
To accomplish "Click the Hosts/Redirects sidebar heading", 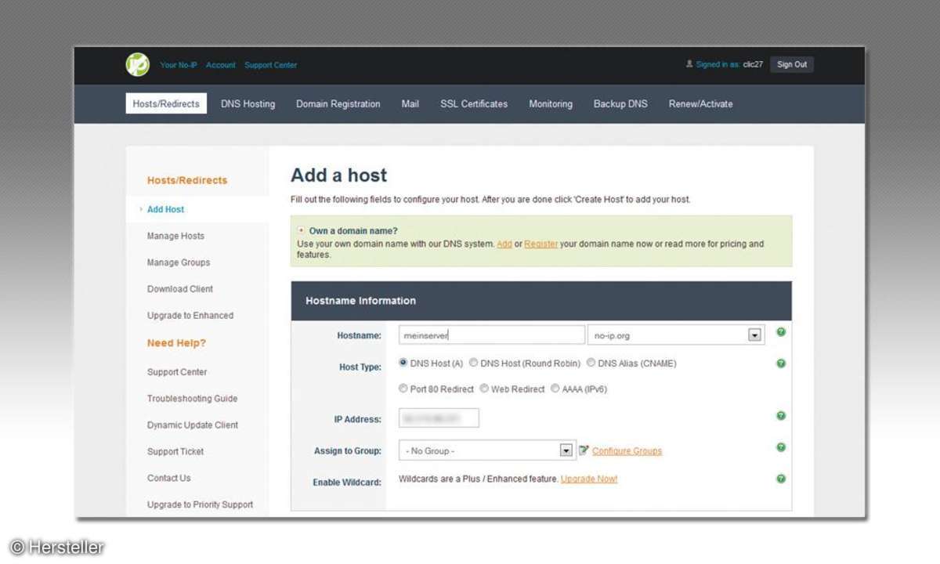I will (x=187, y=180).
